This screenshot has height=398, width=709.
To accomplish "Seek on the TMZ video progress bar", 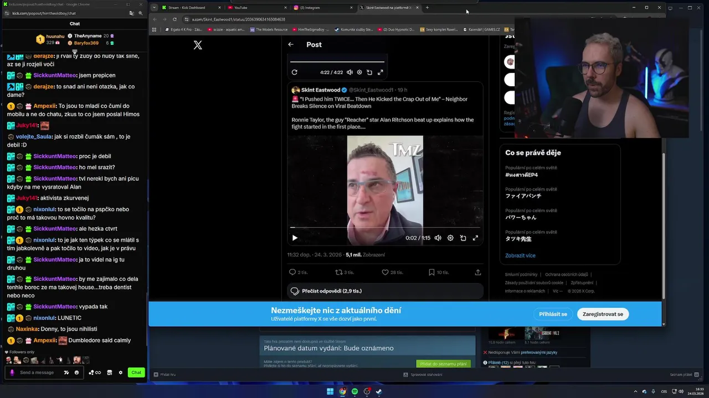I will click(x=385, y=227).
